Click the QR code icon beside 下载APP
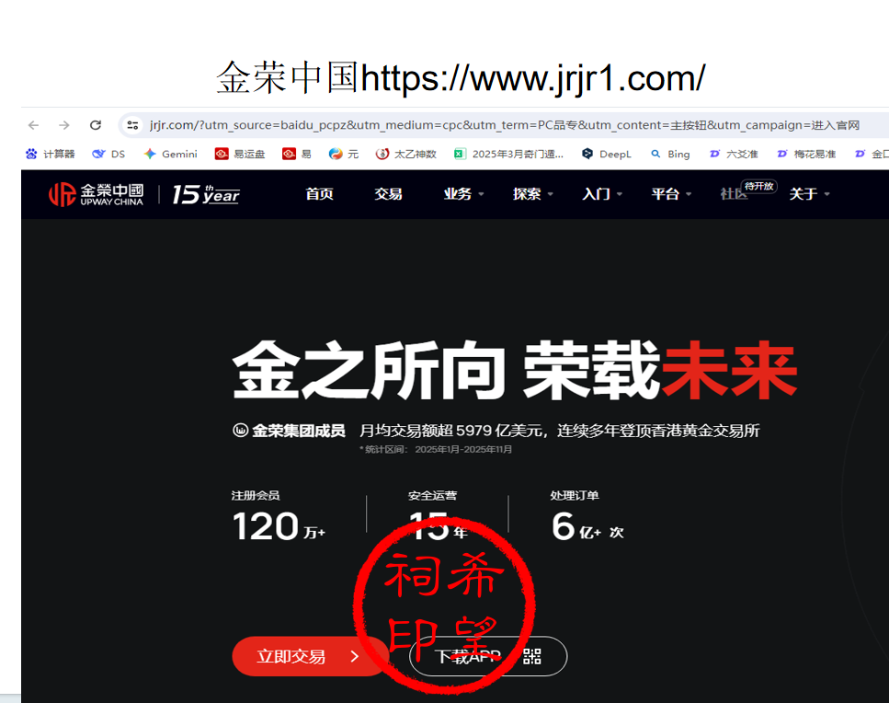The height and width of the screenshot is (703, 889). [532, 656]
